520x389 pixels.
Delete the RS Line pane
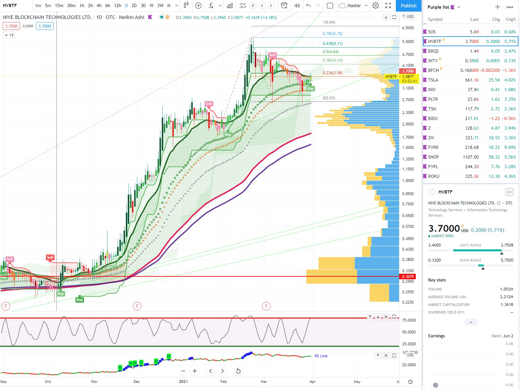[x=386, y=355]
